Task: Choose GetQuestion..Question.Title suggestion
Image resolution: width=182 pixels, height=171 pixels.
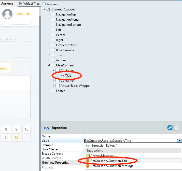Action: coord(133,161)
